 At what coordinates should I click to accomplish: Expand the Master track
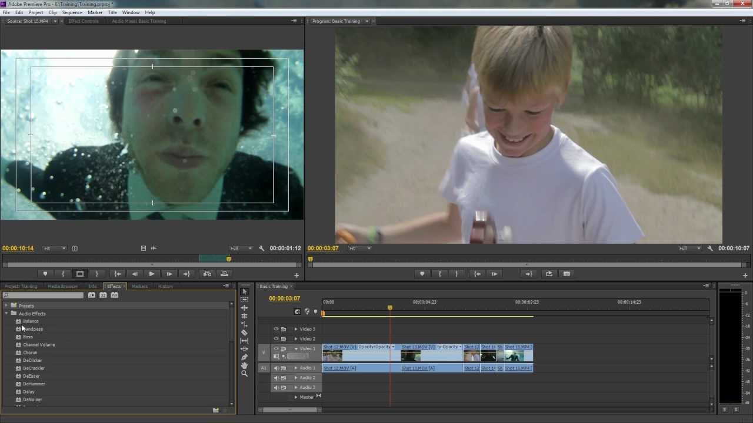(296, 397)
